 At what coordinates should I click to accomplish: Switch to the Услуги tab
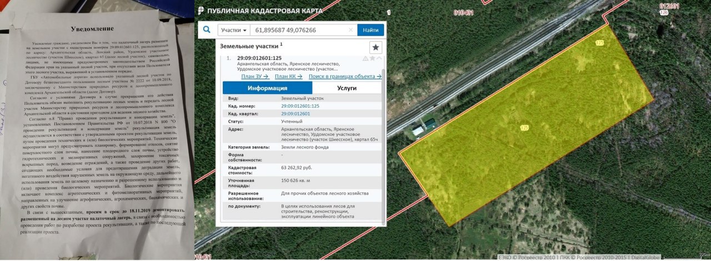[347, 88]
